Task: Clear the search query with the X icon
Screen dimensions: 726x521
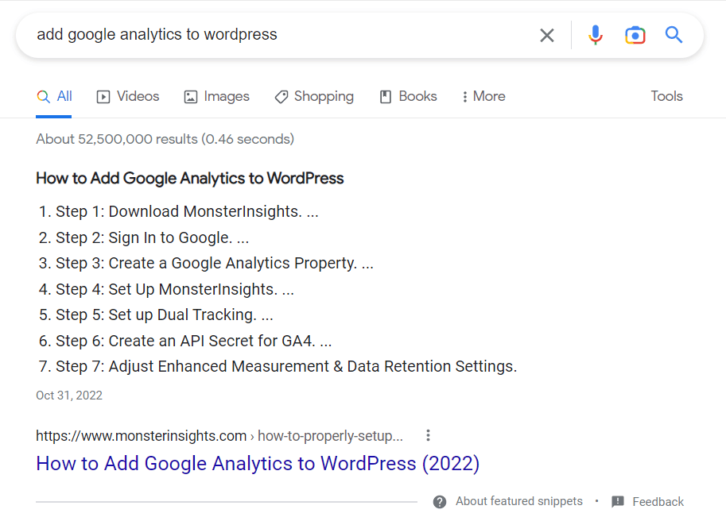Action: click(546, 35)
